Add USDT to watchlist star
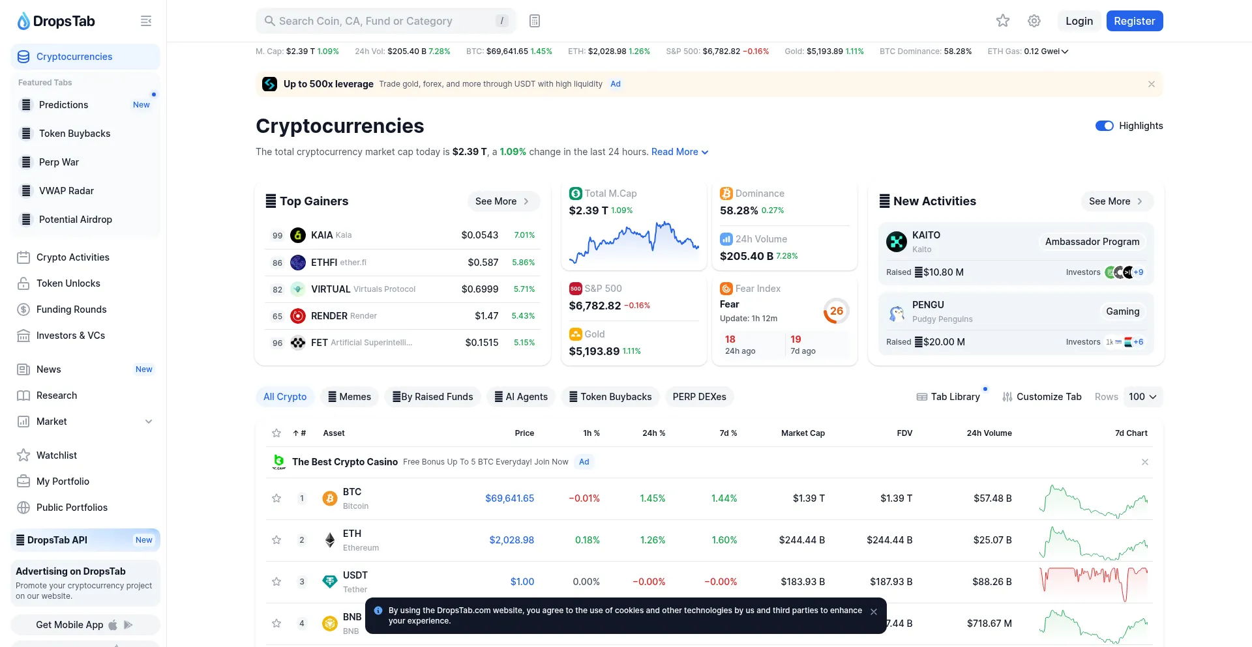 pos(276,582)
